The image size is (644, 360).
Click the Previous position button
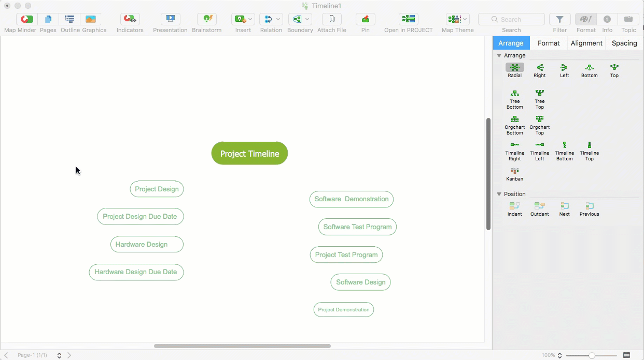(590, 209)
